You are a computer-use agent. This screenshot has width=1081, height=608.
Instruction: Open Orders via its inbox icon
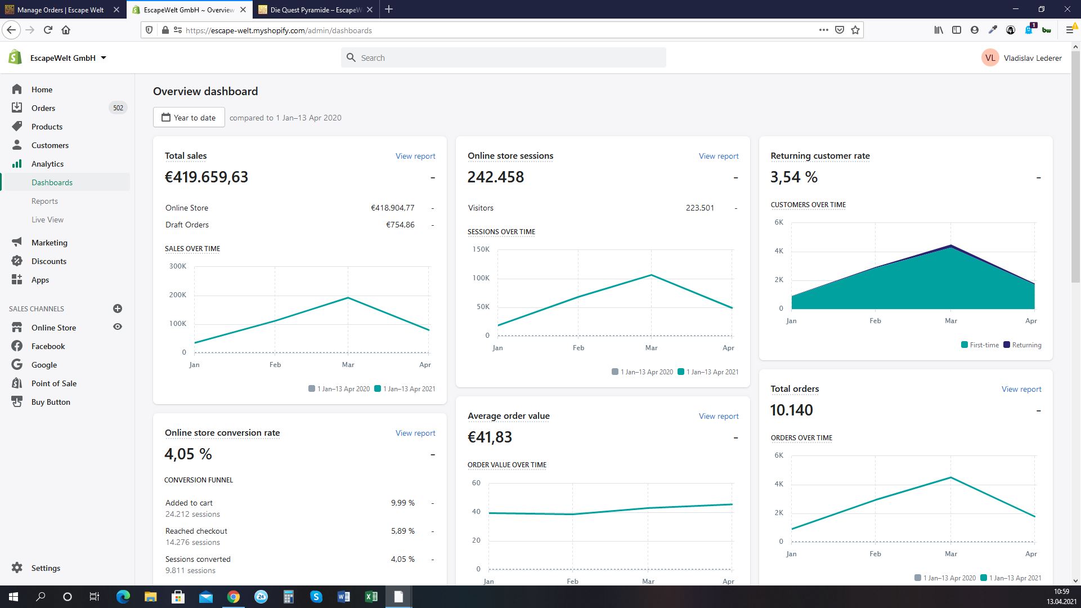pyautogui.click(x=17, y=108)
